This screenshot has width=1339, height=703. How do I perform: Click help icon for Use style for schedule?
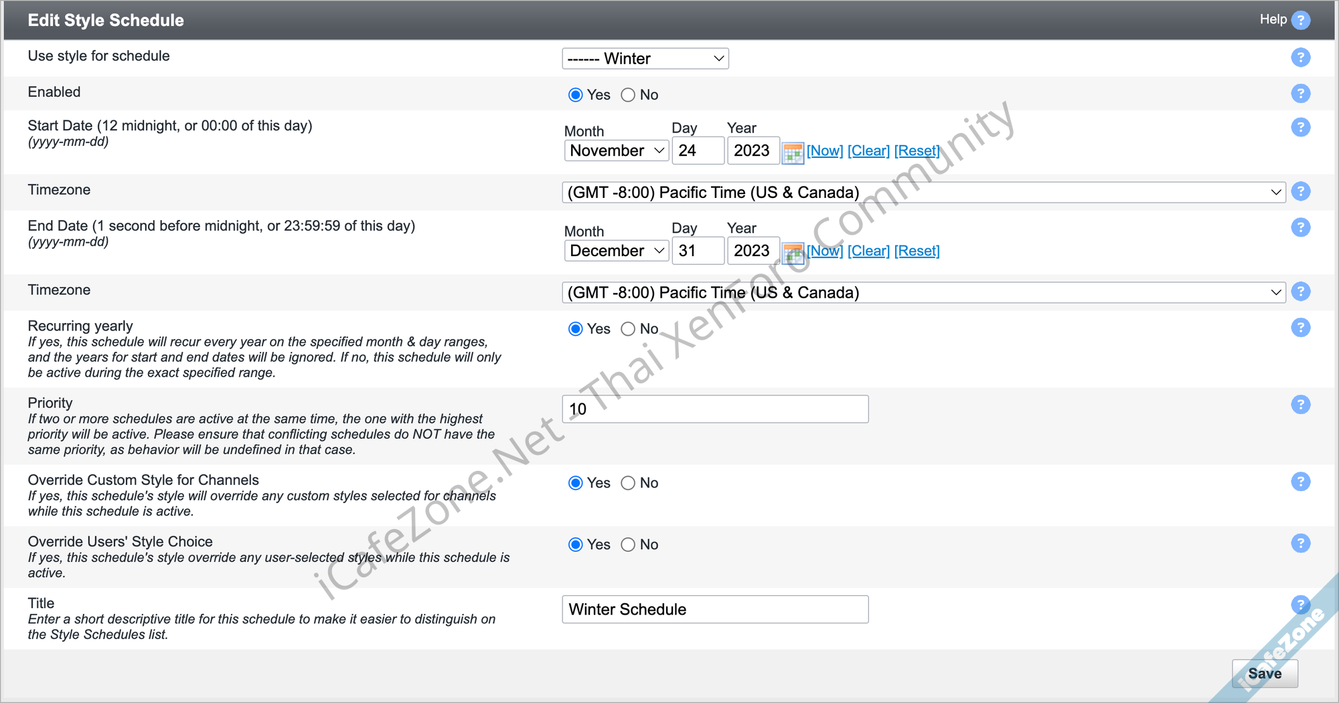point(1300,58)
